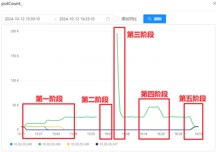Click the arrow between the two date fields
The width and height of the screenshot is (216, 152).
coord(55,19)
